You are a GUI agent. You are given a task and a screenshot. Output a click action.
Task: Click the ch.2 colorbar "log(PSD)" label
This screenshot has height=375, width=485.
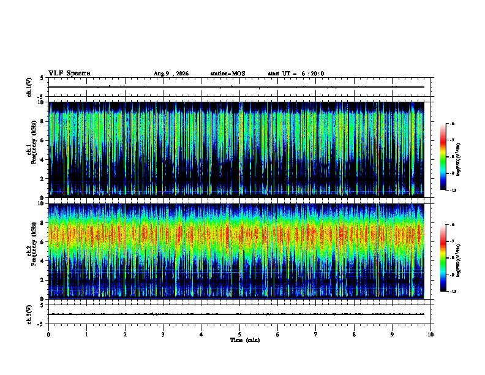tap(459, 260)
